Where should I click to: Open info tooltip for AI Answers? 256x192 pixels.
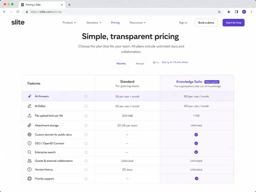(x=86, y=96)
